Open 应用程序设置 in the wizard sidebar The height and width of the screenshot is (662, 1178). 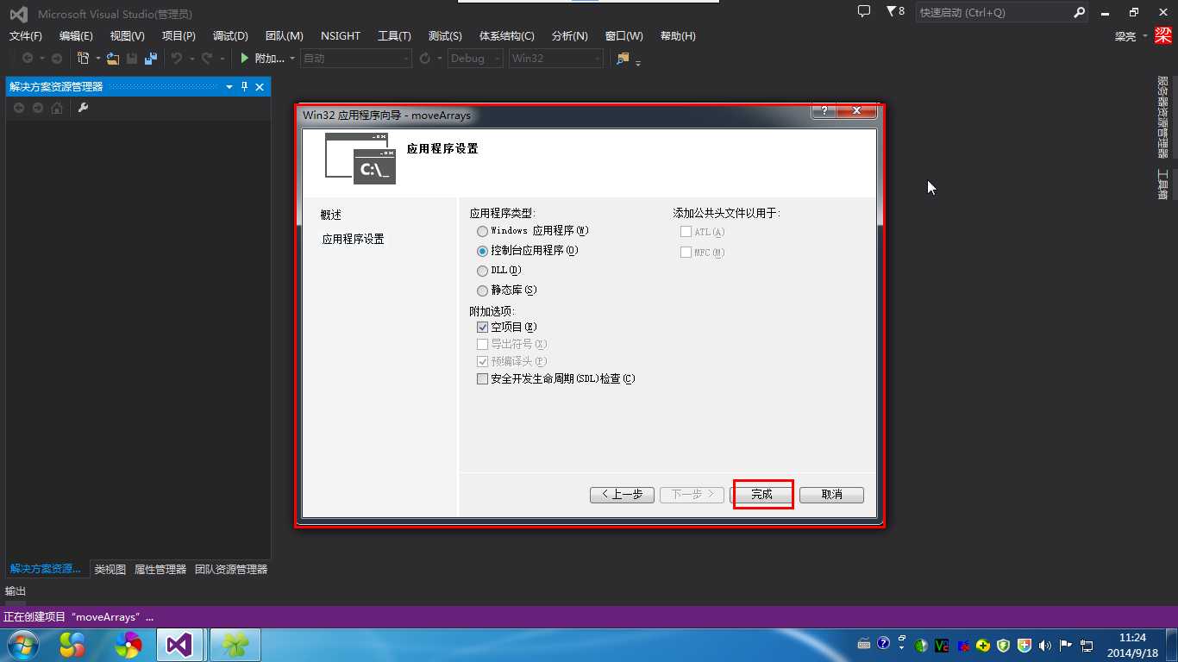coord(354,240)
